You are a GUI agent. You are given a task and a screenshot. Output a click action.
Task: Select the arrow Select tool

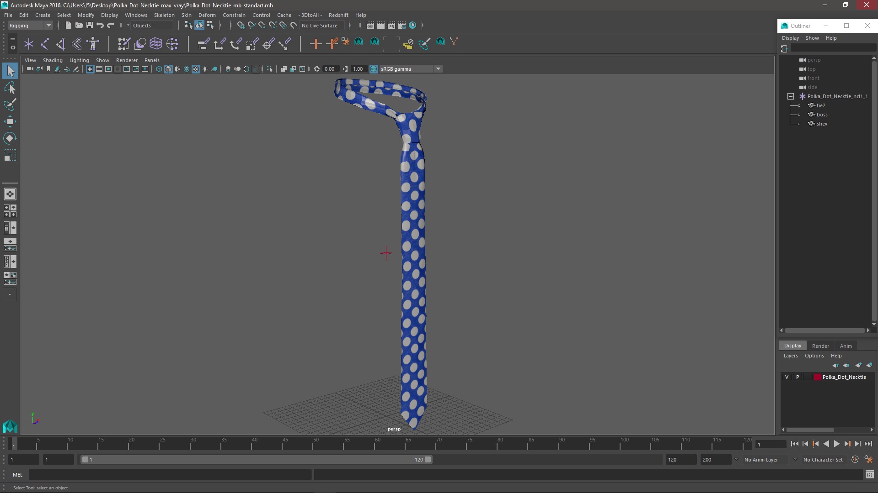click(x=10, y=71)
